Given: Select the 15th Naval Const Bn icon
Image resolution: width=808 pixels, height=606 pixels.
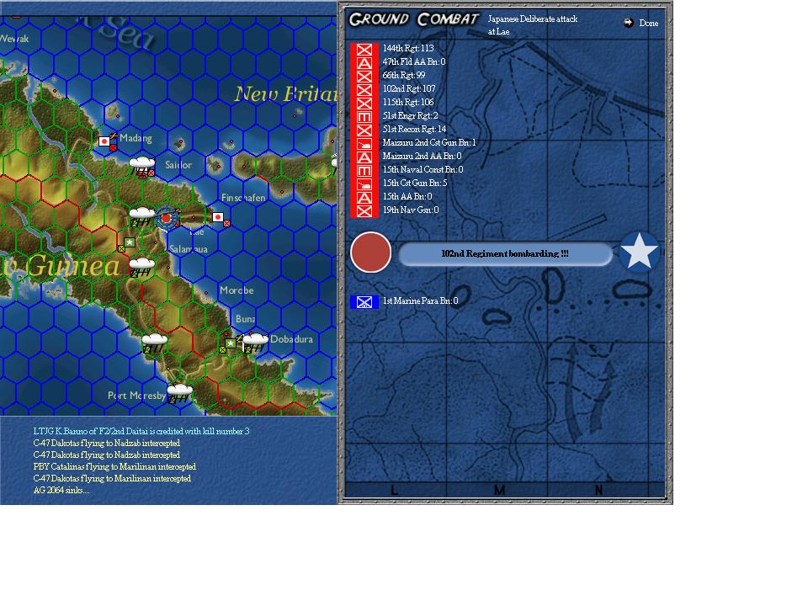Looking at the screenshot, I should click(x=364, y=171).
